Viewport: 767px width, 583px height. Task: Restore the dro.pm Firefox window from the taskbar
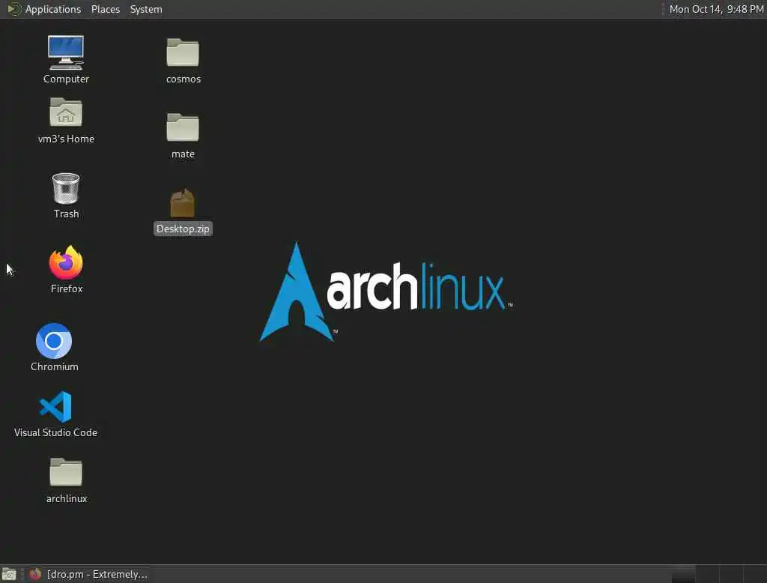point(88,574)
